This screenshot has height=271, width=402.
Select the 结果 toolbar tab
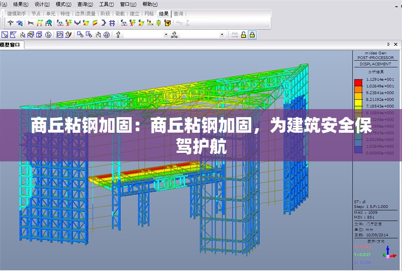164,14
